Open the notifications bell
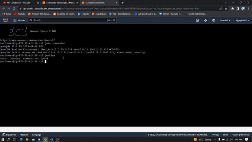252x142 pixels. pos(206,20)
